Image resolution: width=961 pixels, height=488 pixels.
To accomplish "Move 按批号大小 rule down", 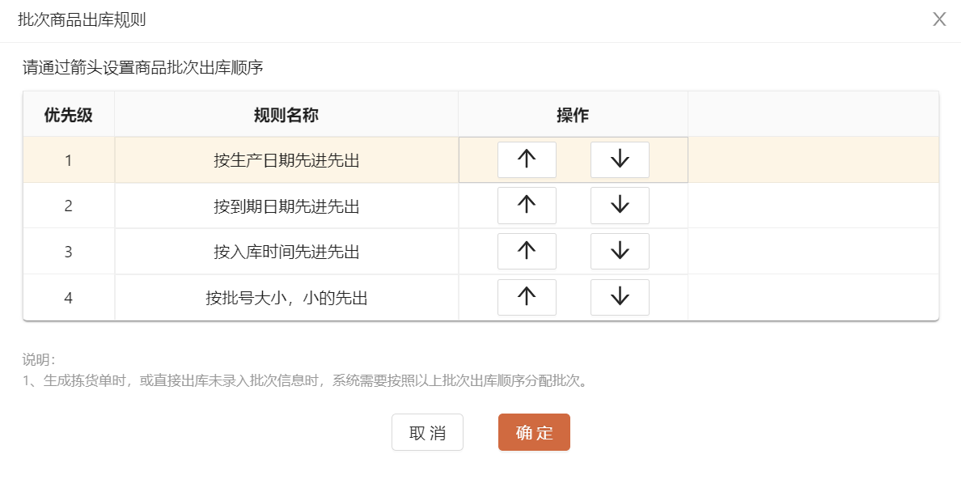I will [620, 298].
